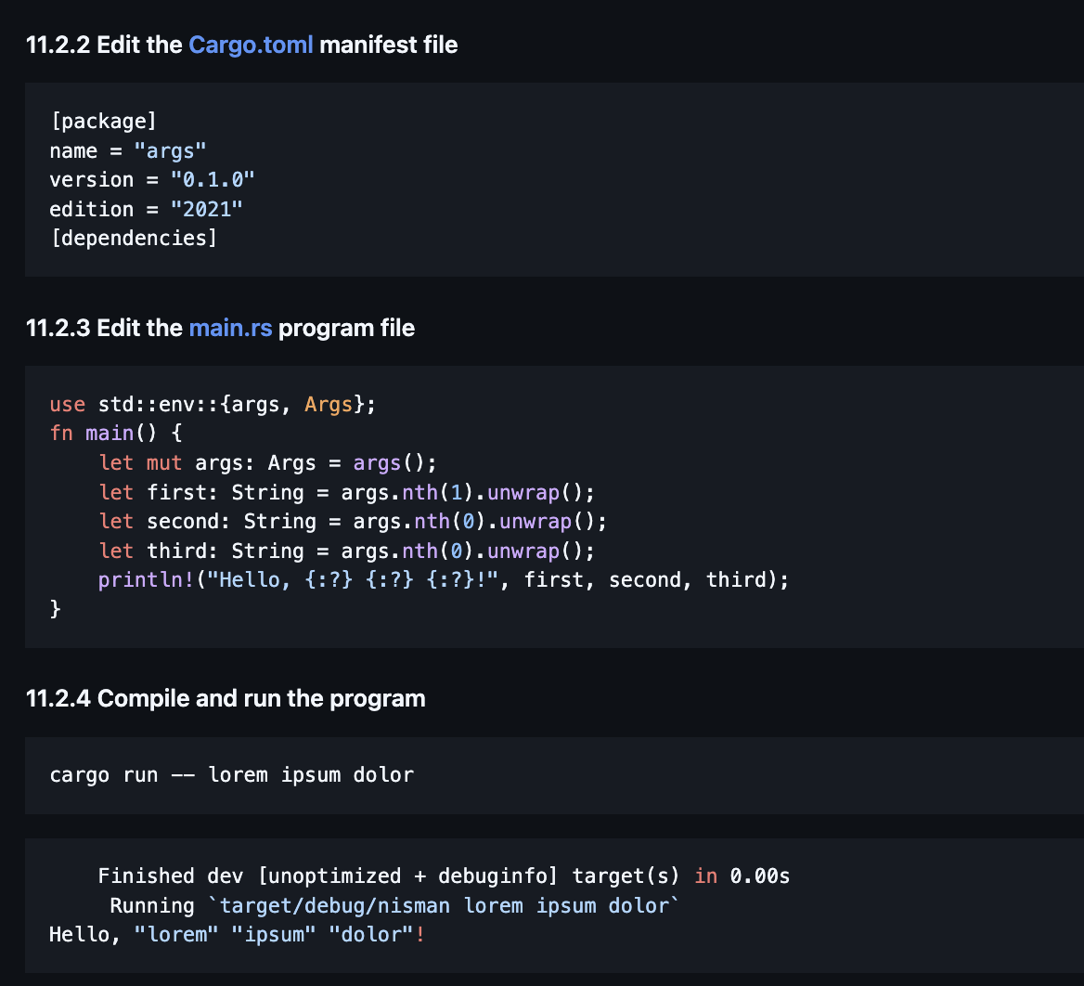This screenshot has height=986, width=1084.
Task: Click the let mut args line
Action: point(267,462)
